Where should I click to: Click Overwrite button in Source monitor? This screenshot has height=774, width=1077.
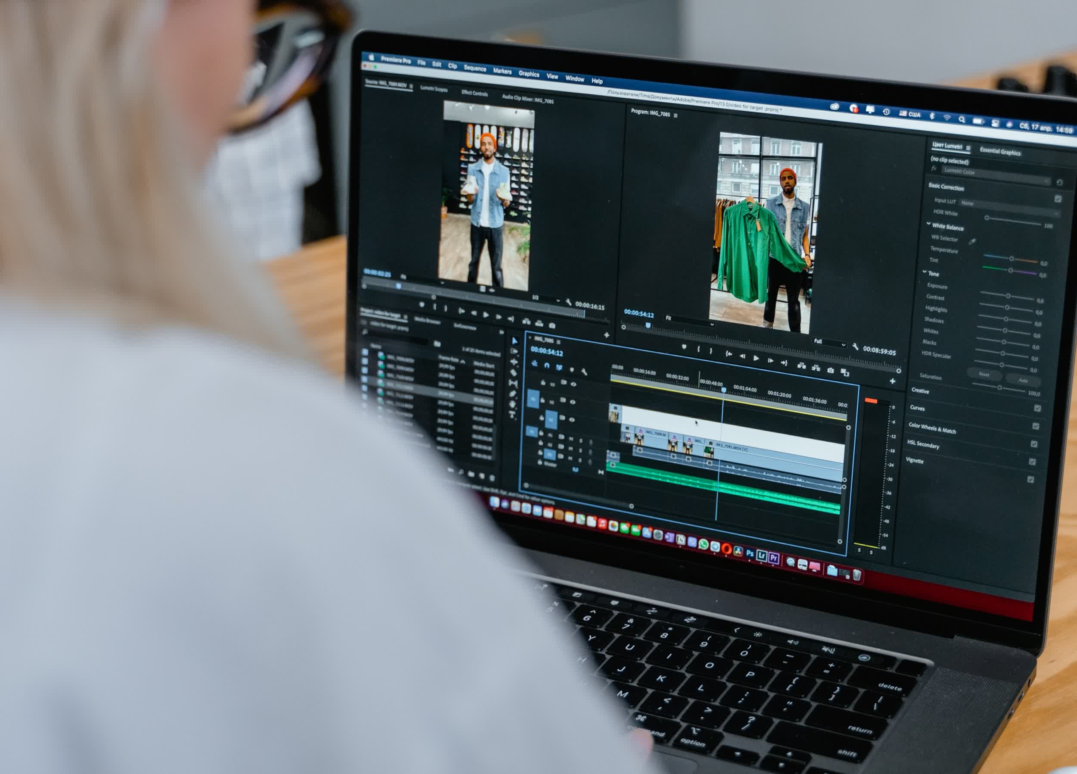pos(539,324)
